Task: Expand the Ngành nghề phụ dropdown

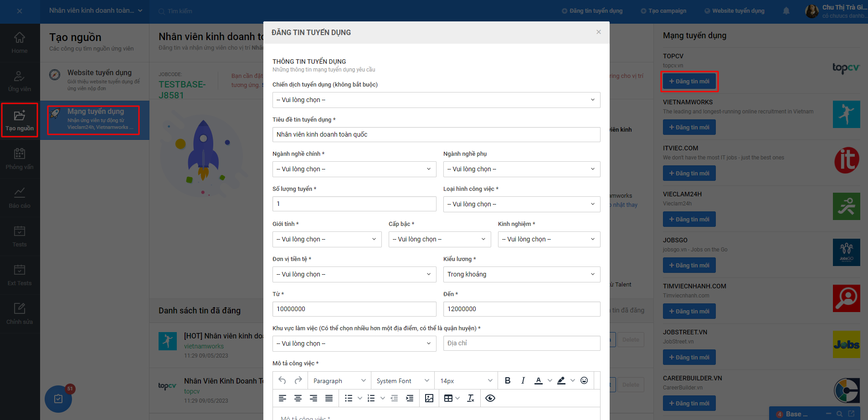Action: pos(522,169)
